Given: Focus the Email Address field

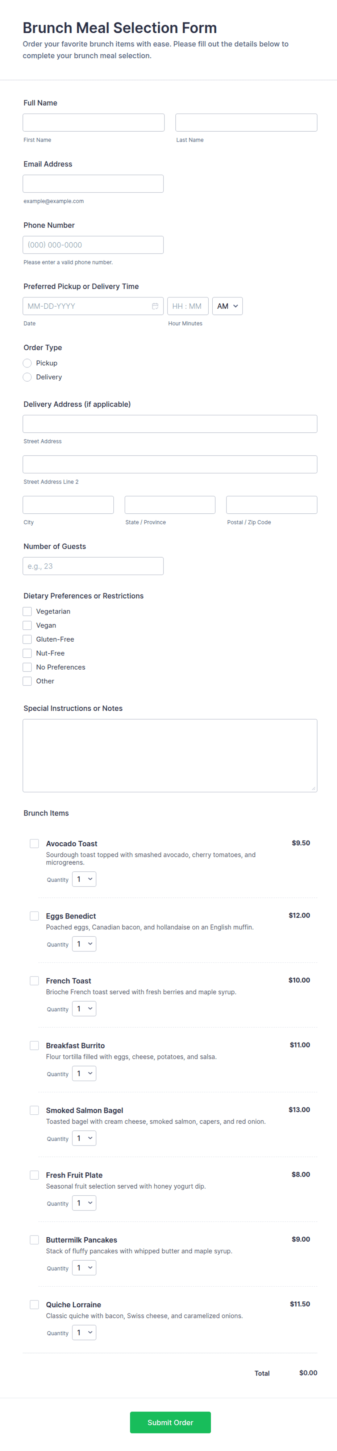Looking at the screenshot, I should 93,184.
